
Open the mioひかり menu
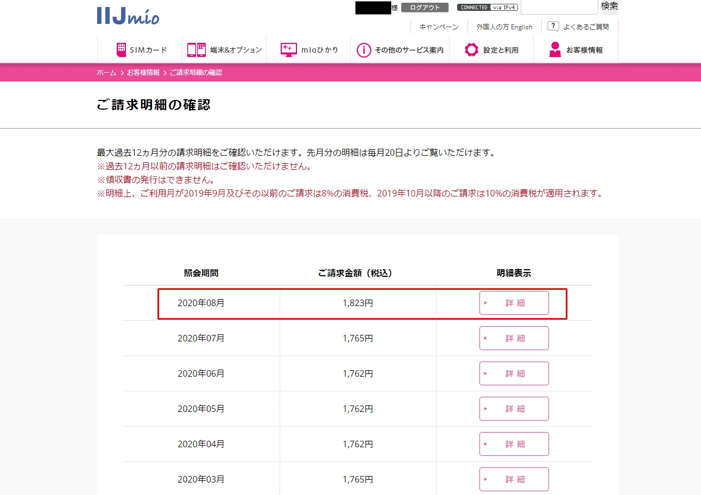coord(309,50)
